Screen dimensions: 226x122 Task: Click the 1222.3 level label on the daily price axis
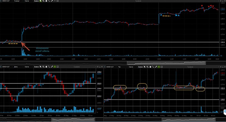click(x=99, y=96)
